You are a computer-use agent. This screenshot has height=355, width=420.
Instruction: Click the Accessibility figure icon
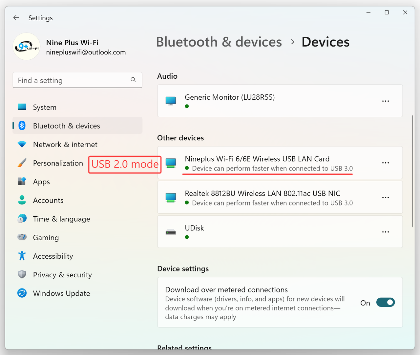[22, 256]
